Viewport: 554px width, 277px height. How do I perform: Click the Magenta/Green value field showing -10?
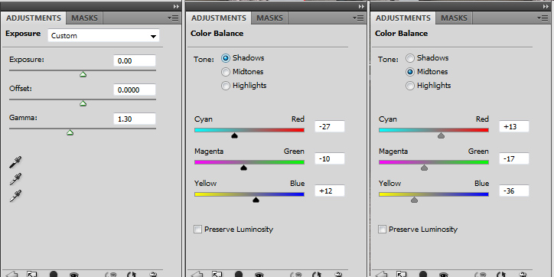coord(330,158)
